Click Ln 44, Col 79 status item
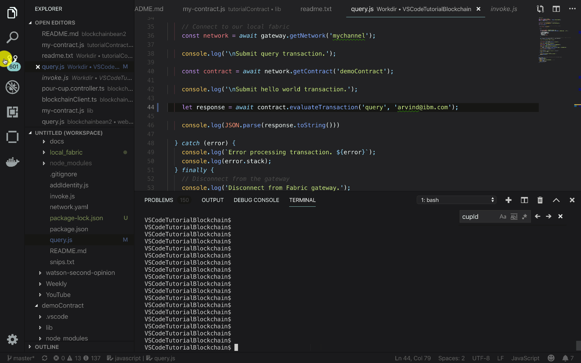Viewport: 581px width, 363px height. pos(413,358)
